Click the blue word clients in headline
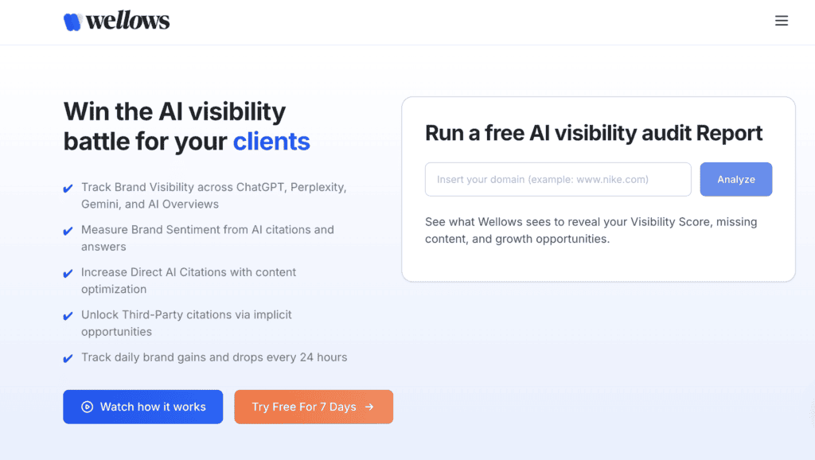Image resolution: width=815 pixels, height=460 pixels. (271, 142)
